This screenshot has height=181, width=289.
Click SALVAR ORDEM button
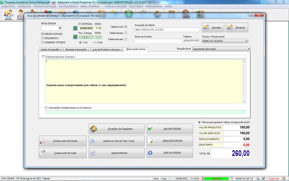[x=170, y=129]
